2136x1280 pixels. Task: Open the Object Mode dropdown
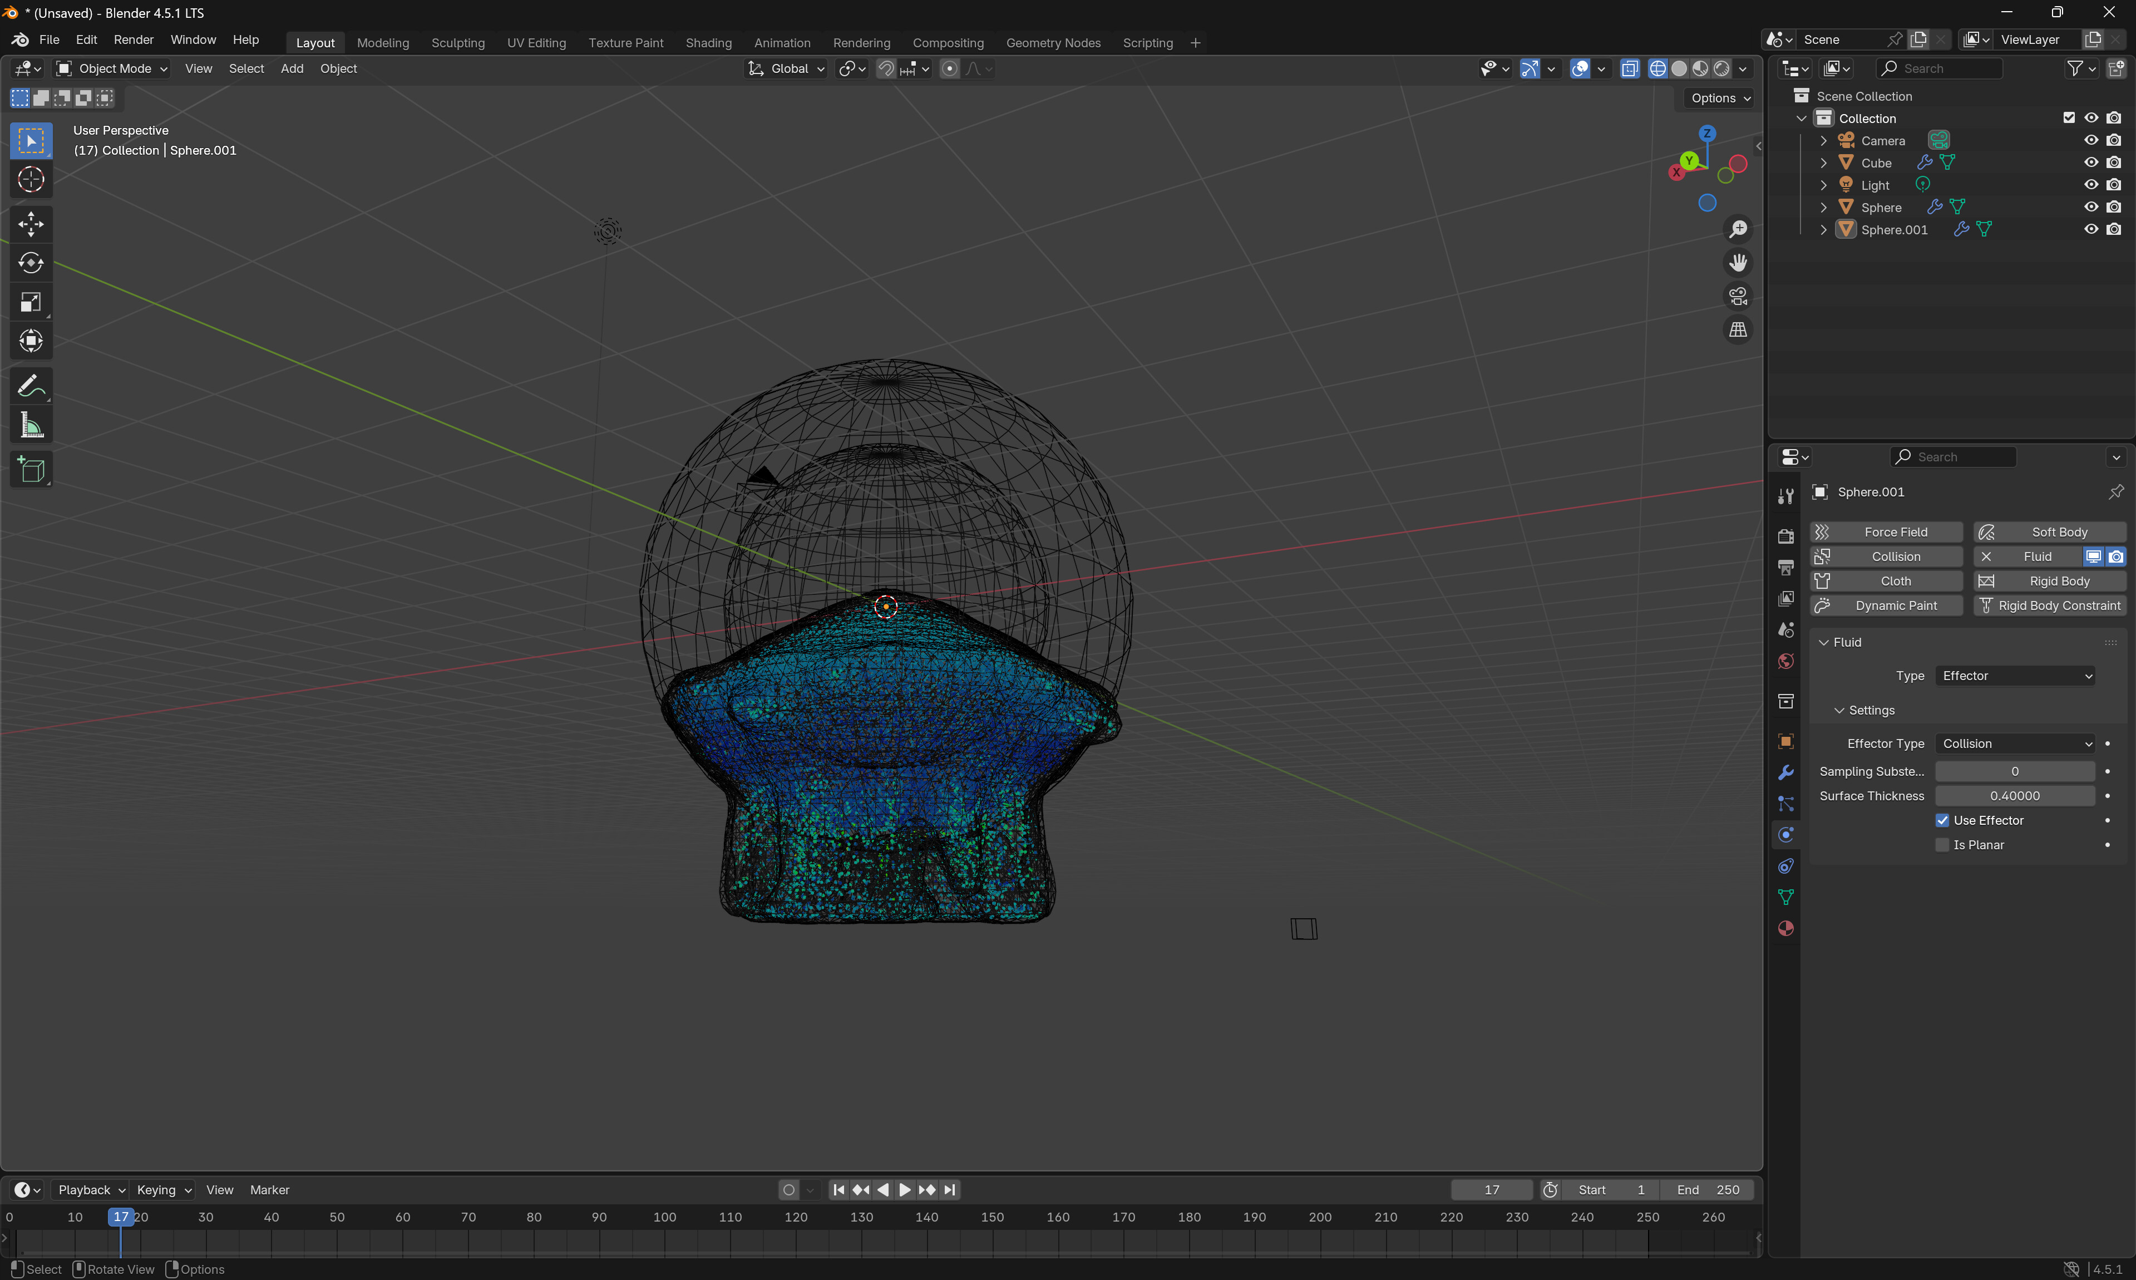112,69
